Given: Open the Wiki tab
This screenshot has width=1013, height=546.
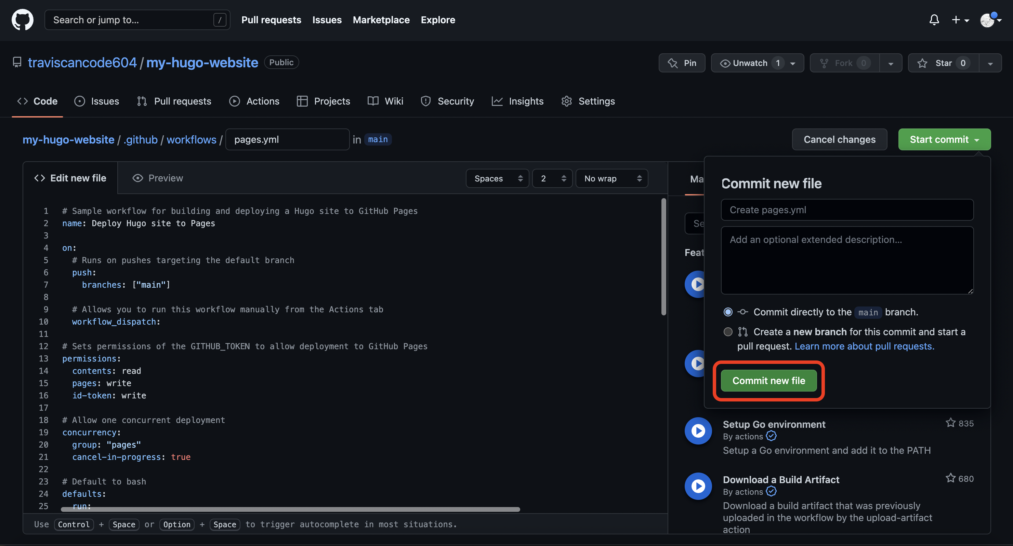Looking at the screenshot, I should tap(385, 101).
